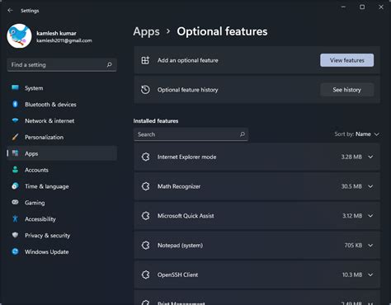
Task: Click the Math Recognizer feature icon
Action: pos(145,186)
